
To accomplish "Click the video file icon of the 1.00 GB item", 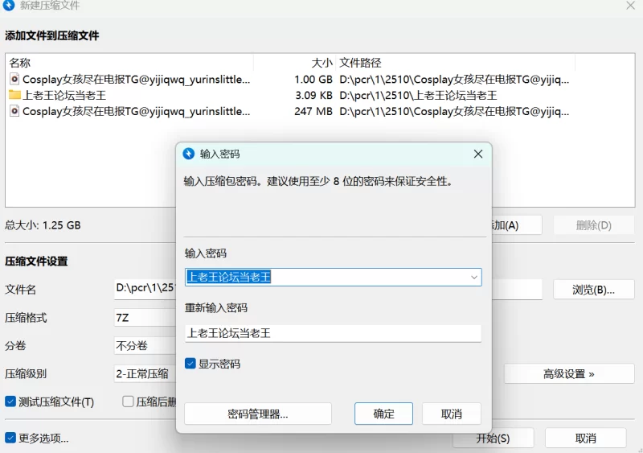I will [x=14, y=79].
